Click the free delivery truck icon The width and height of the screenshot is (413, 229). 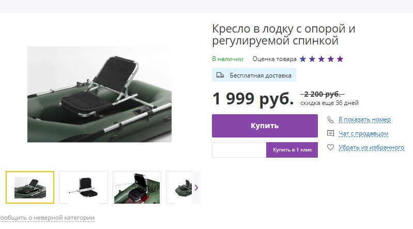pos(220,75)
